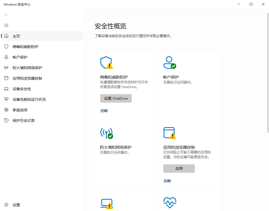点击左上角的返回箭头
Image resolution: width=269 pixels, height=211 pixels.
pos(6,15)
